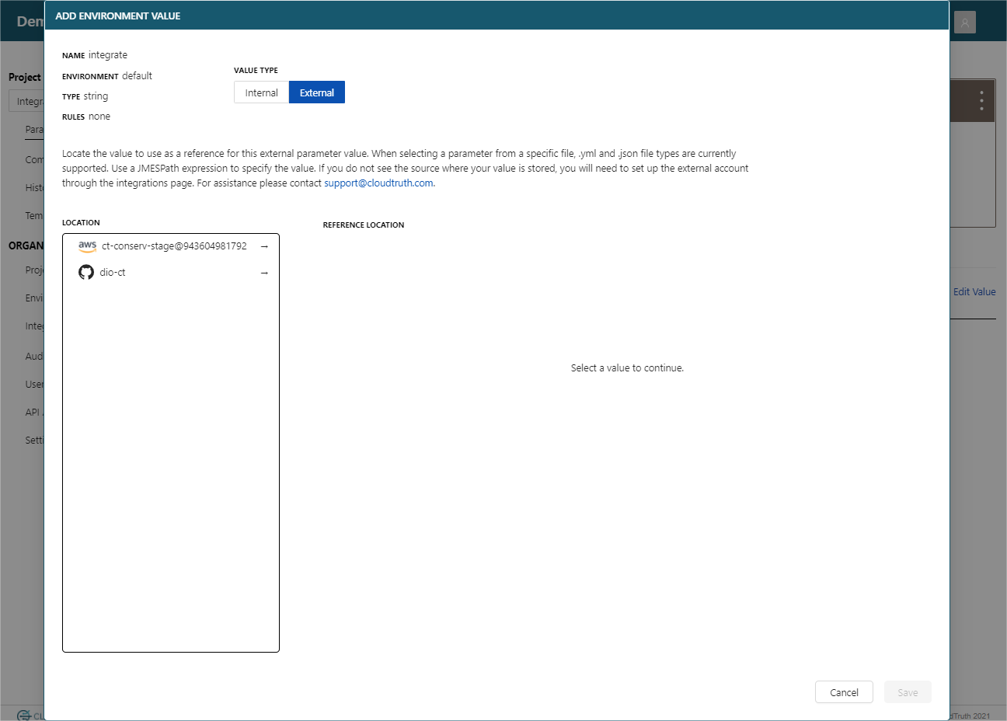
Task: Open the API sidebar item
Action: (x=33, y=413)
